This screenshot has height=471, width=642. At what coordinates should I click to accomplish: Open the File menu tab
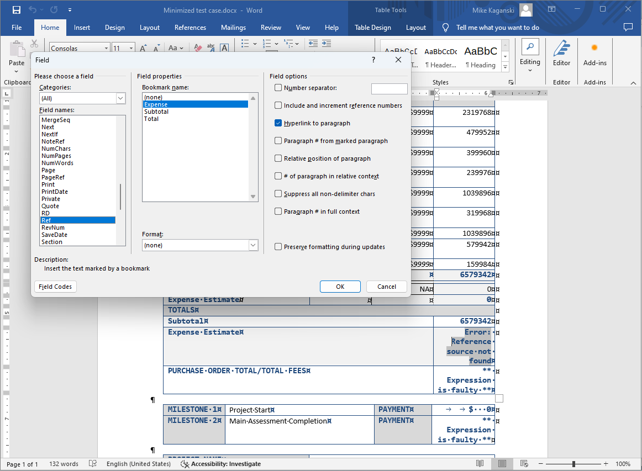pyautogui.click(x=17, y=28)
